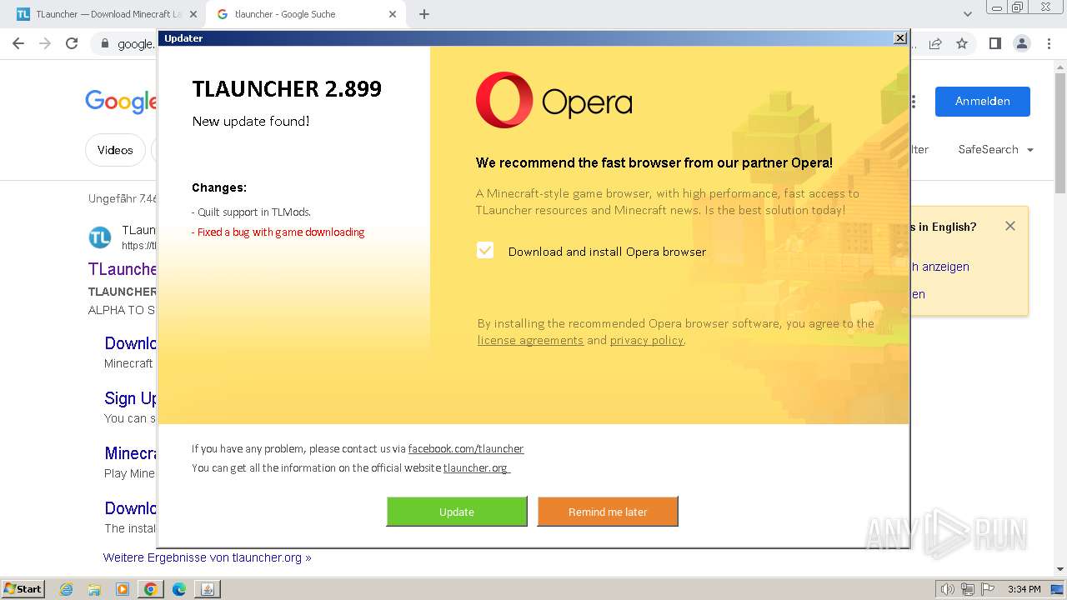The width and height of the screenshot is (1067, 600).
Task: Click the network tray icon
Action: click(968, 589)
